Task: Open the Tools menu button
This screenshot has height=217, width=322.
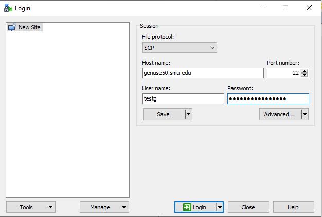Action: [x=30, y=207]
